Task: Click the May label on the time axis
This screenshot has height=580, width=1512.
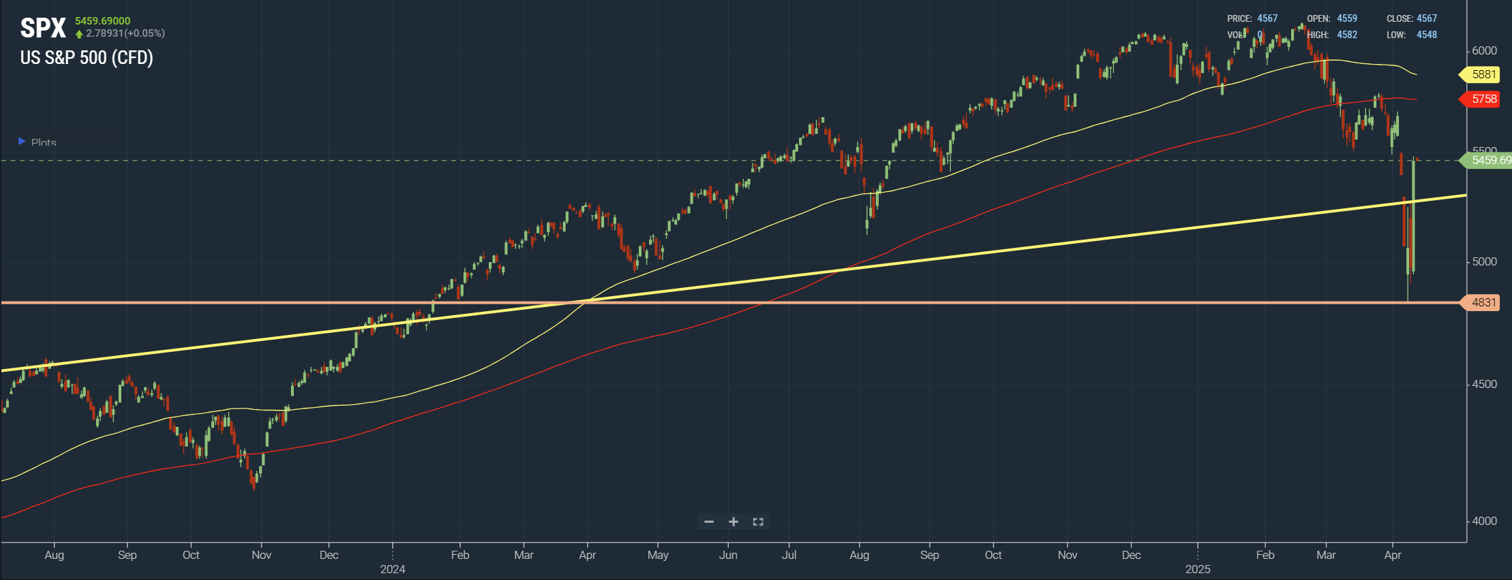Action: pos(658,555)
